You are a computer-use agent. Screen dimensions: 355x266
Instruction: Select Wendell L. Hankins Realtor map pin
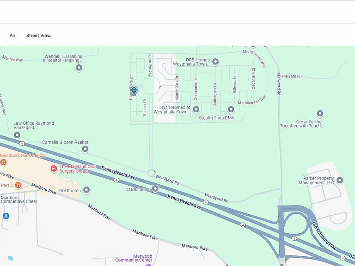pyautogui.click(x=79, y=68)
